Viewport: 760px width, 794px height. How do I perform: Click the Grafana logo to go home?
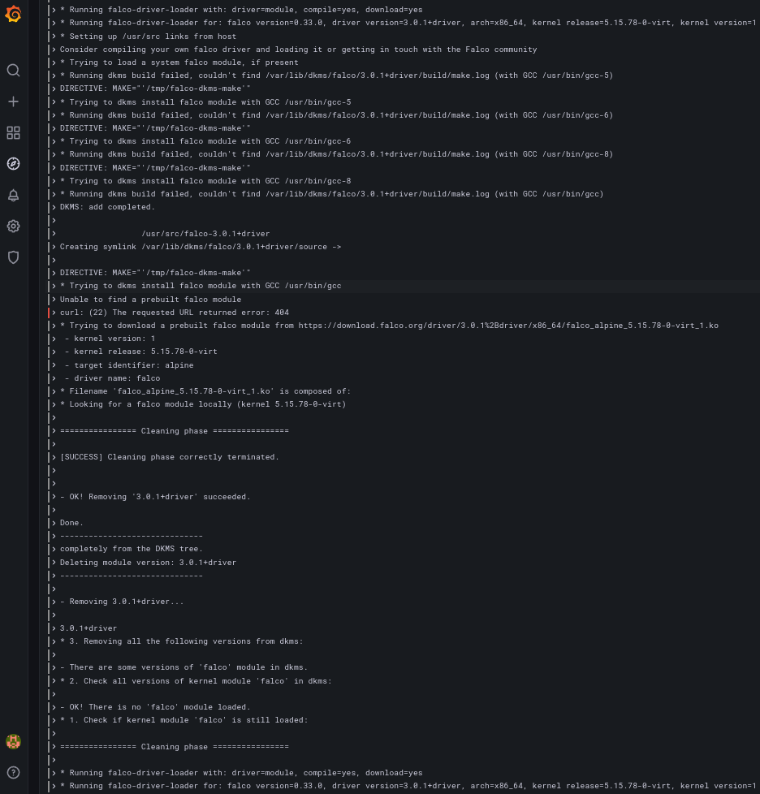click(x=13, y=14)
